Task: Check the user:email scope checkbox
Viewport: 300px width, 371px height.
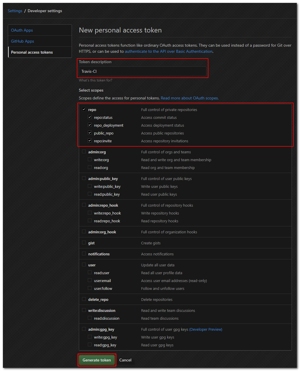Action: coord(90,280)
